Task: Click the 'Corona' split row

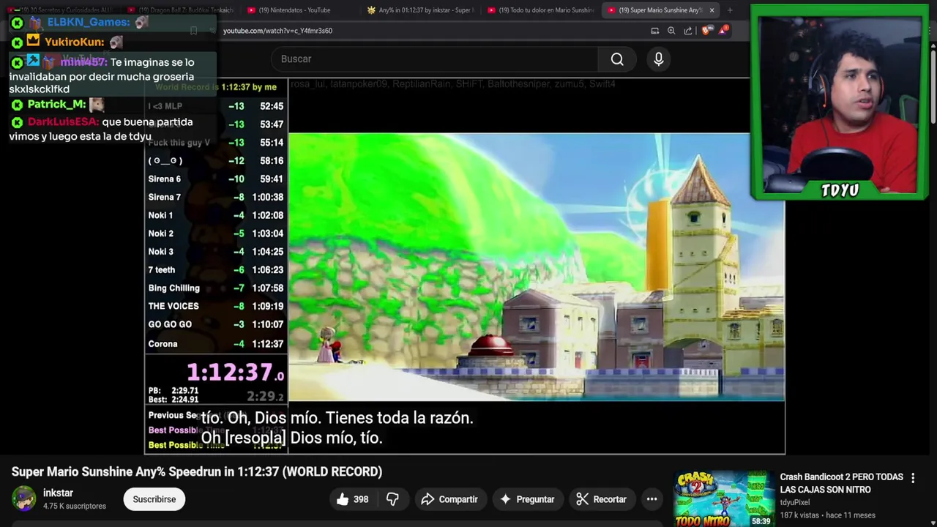Action: coord(216,344)
